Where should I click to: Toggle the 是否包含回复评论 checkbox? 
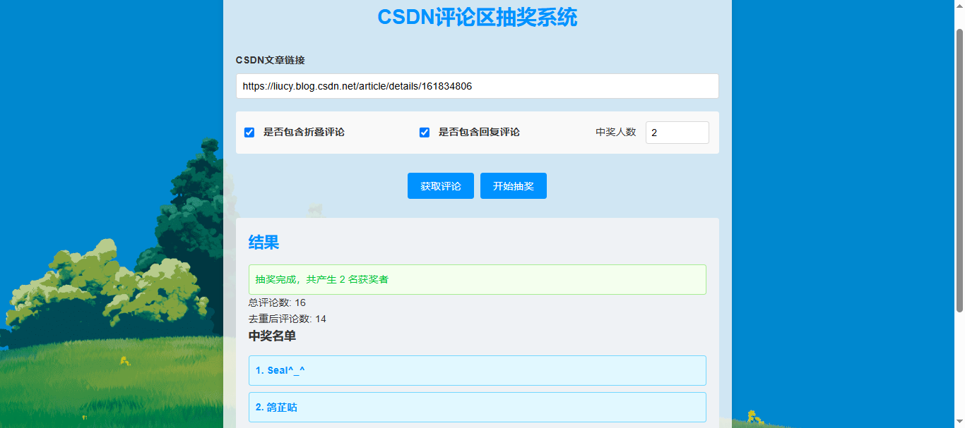(425, 133)
